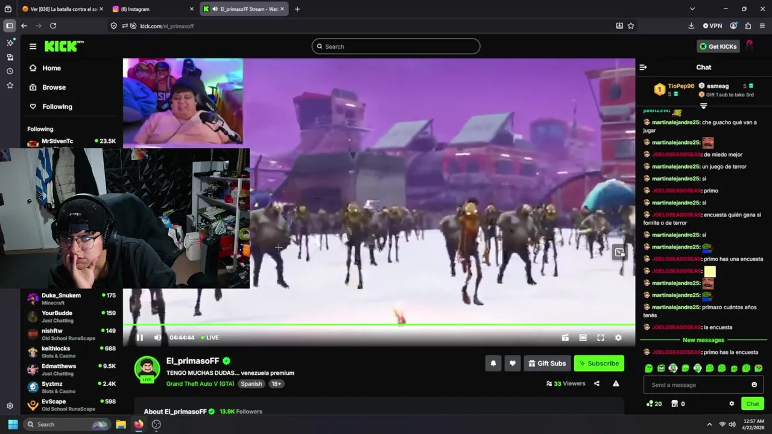Mute the stream volume

point(157,338)
